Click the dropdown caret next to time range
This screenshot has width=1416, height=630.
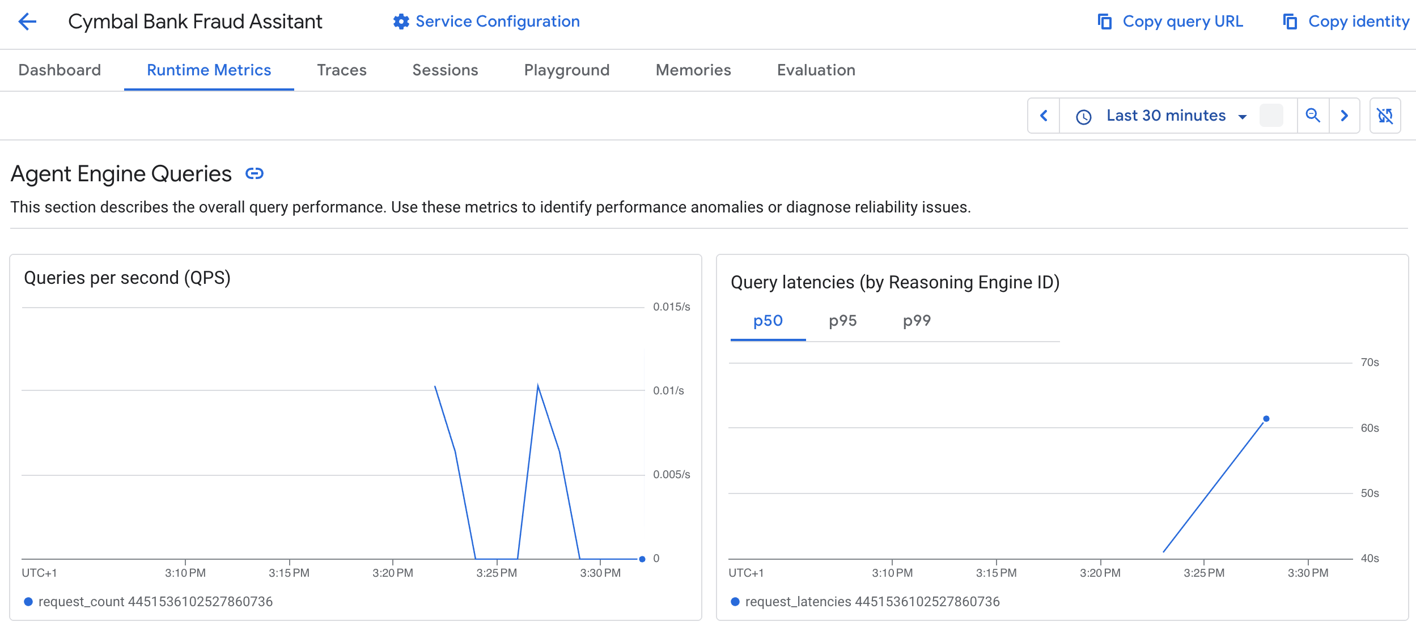tap(1242, 117)
